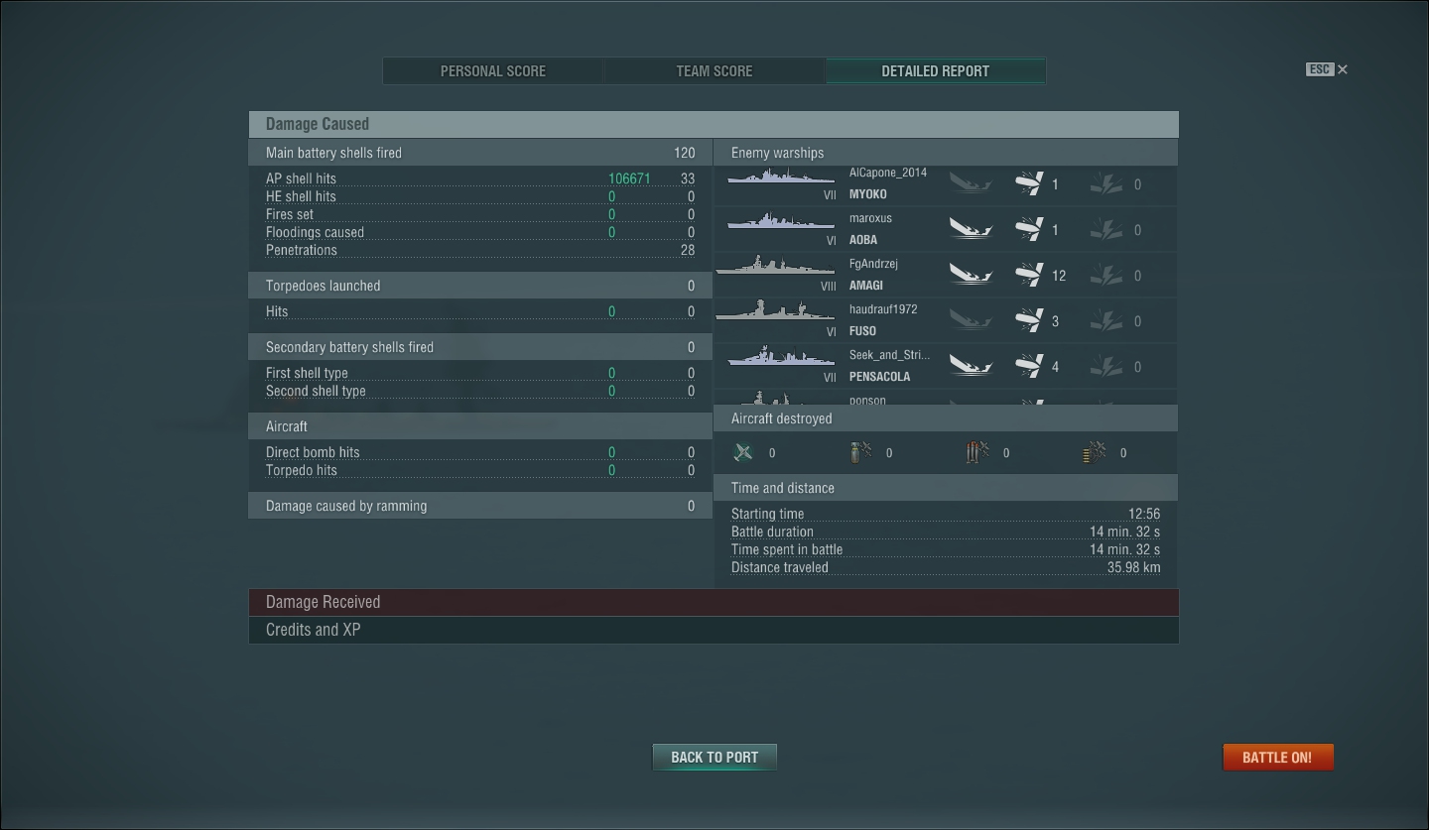1429x830 pixels.
Task: Click the shell hits icon for Amagi
Action: coord(1029,275)
